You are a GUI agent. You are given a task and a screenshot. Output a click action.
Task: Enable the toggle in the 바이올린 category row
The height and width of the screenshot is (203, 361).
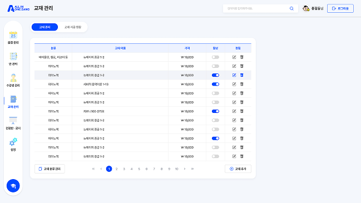pos(215,57)
